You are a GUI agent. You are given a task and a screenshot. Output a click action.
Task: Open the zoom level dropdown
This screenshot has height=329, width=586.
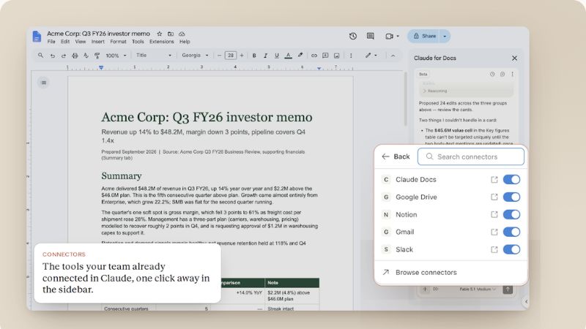tap(116, 56)
